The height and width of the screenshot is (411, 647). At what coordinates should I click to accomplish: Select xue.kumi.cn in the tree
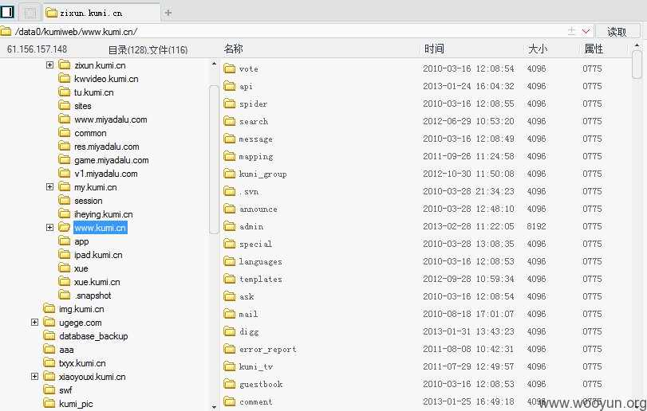97,282
